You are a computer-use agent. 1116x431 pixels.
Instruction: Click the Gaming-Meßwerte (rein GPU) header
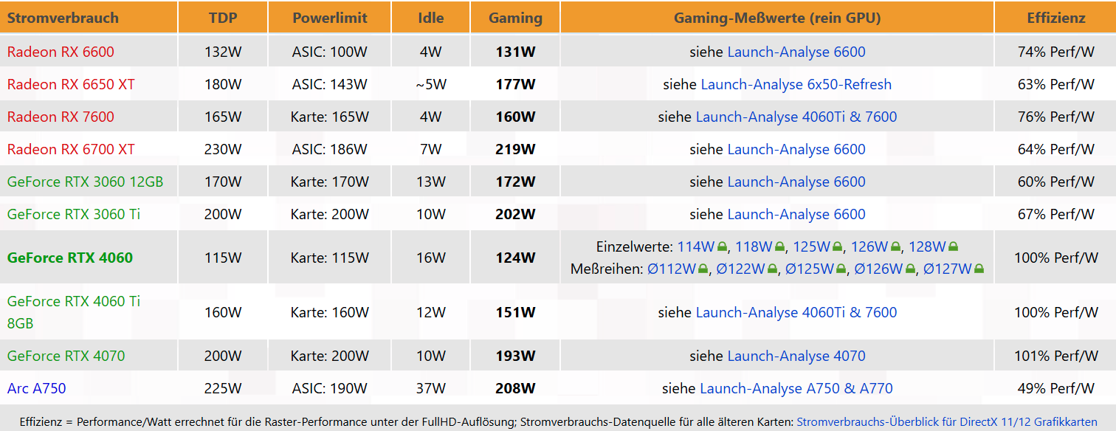pyautogui.click(x=777, y=18)
